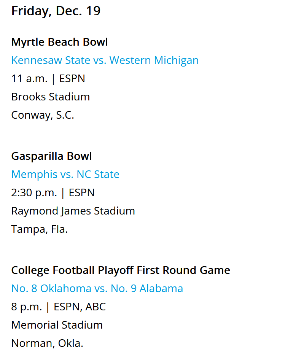
Task: Click the Norman, Okla. location text
Action: [47, 343]
